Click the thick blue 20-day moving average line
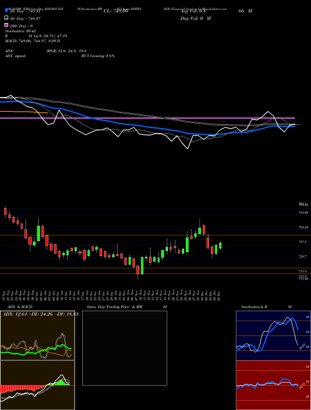This screenshot has width=311, height=410. [x=147, y=127]
